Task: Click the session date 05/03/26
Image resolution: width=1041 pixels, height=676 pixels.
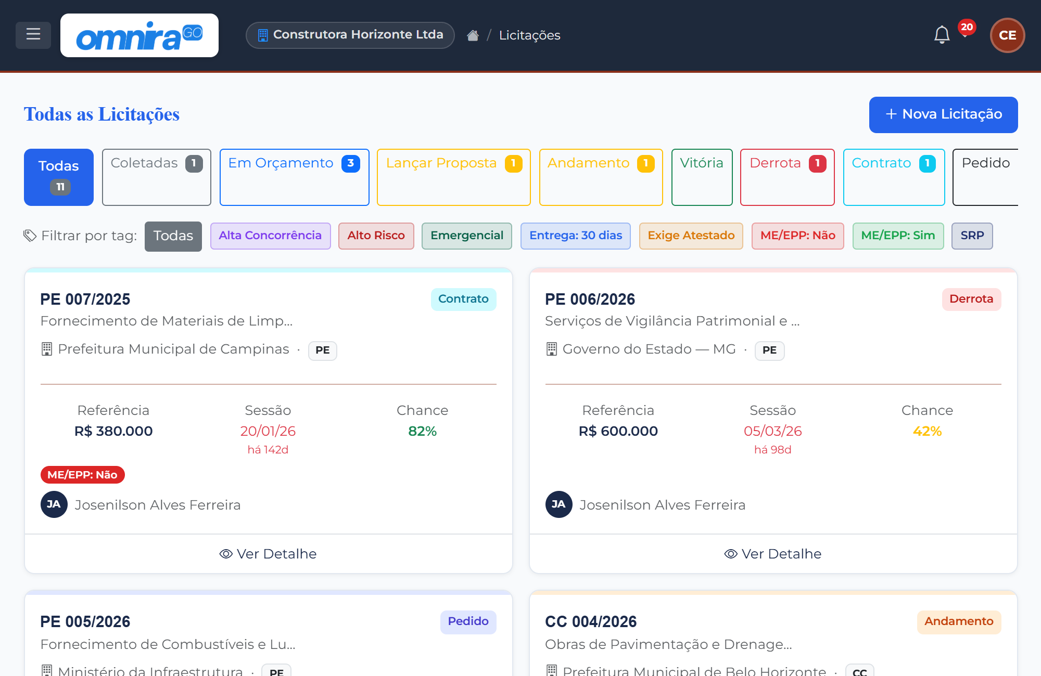Action: [772, 431]
